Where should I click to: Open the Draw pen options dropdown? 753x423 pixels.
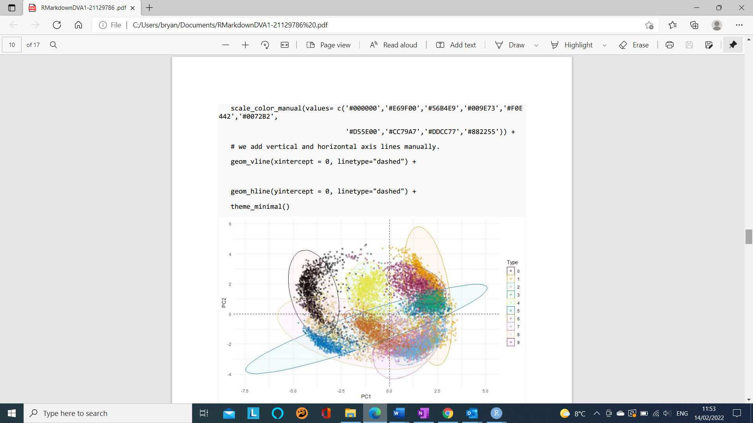(537, 45)
